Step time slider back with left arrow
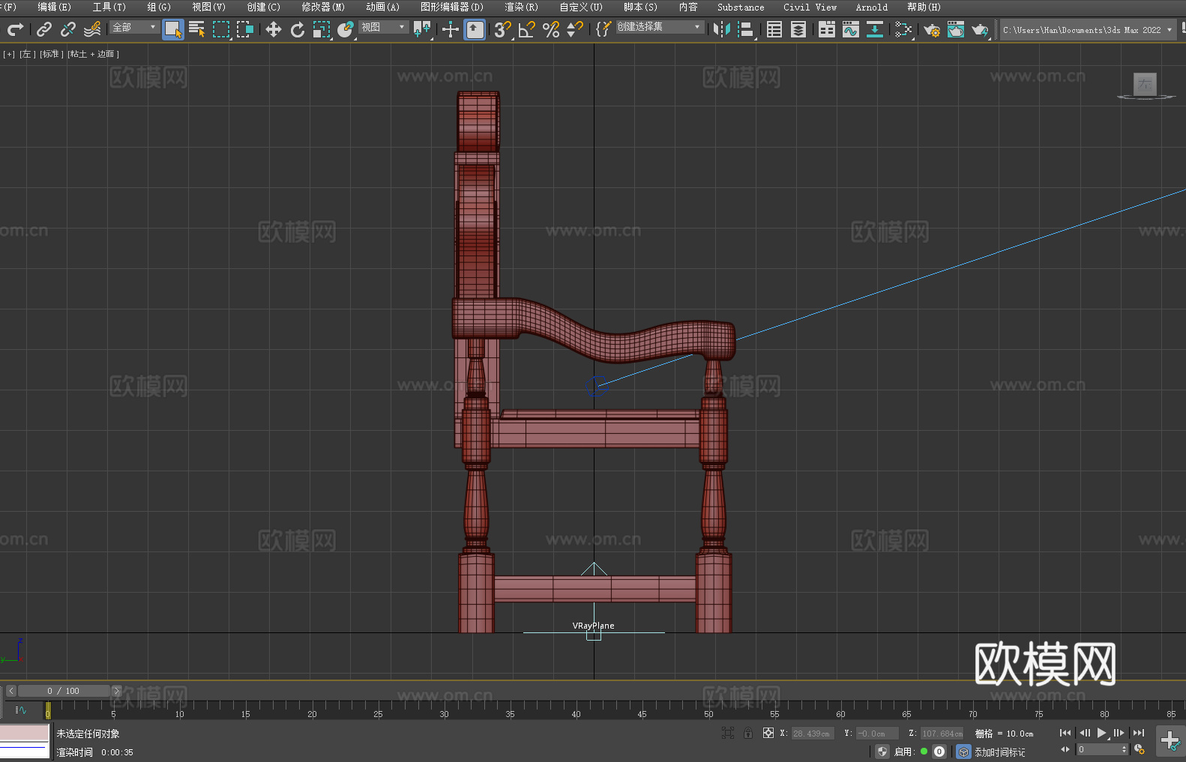This screenshot has height=762, width=1186. click(10, 691)
